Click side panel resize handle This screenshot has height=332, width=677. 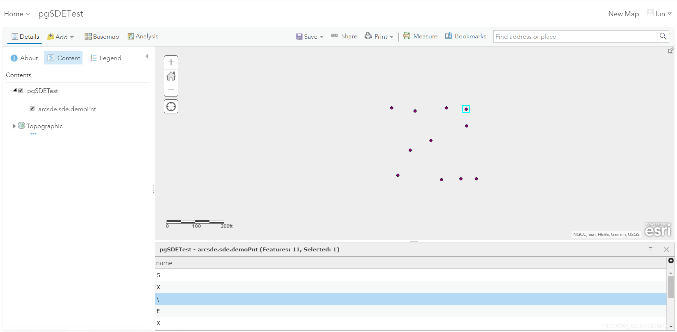coord(154,189)
